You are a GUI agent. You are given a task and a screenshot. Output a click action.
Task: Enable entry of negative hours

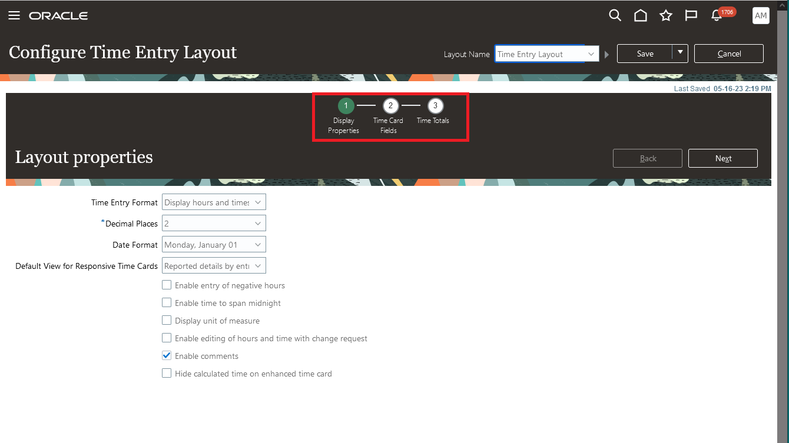[x=167, y=285]
